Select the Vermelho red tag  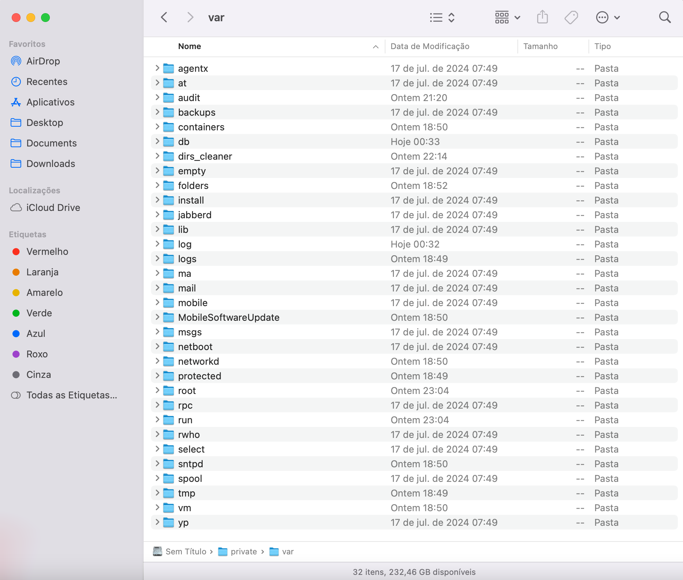point(47,252)
